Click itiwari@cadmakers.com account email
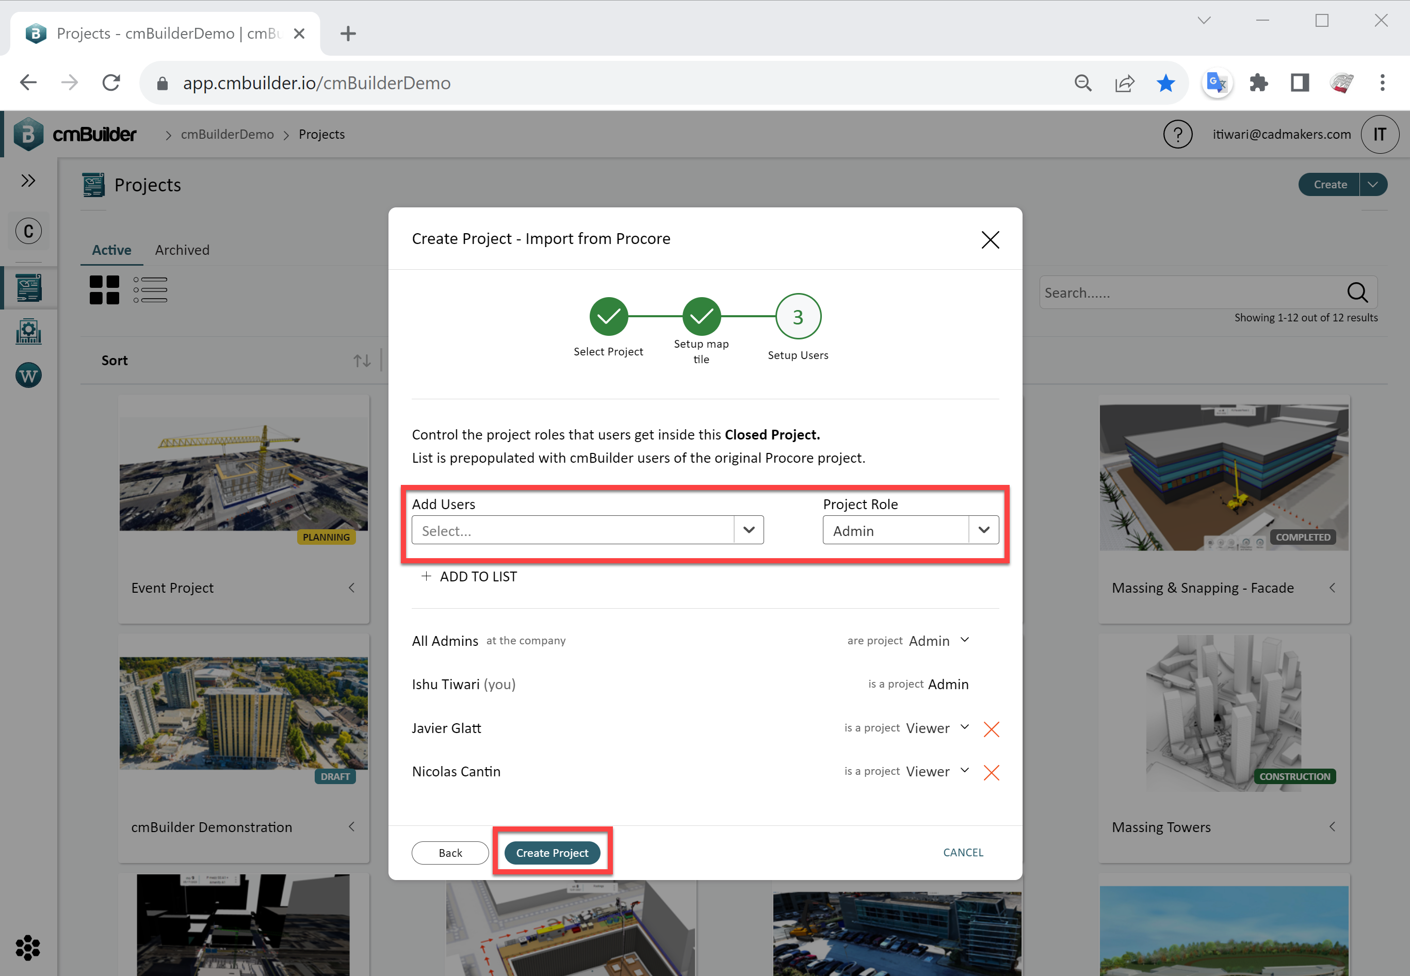Viewport: 1410px width, 976px height. pyautogui.click(x=1282, y=135)
